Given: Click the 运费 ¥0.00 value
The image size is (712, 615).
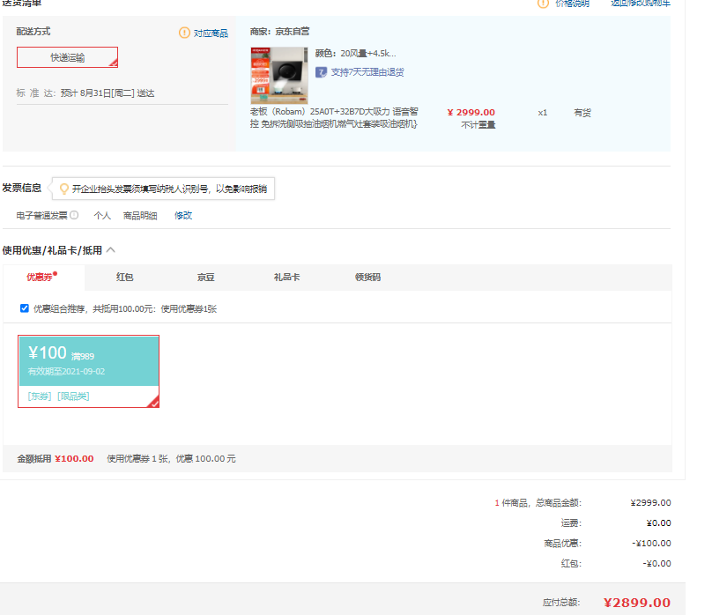Looking at the screenshot, I should 658,522.
